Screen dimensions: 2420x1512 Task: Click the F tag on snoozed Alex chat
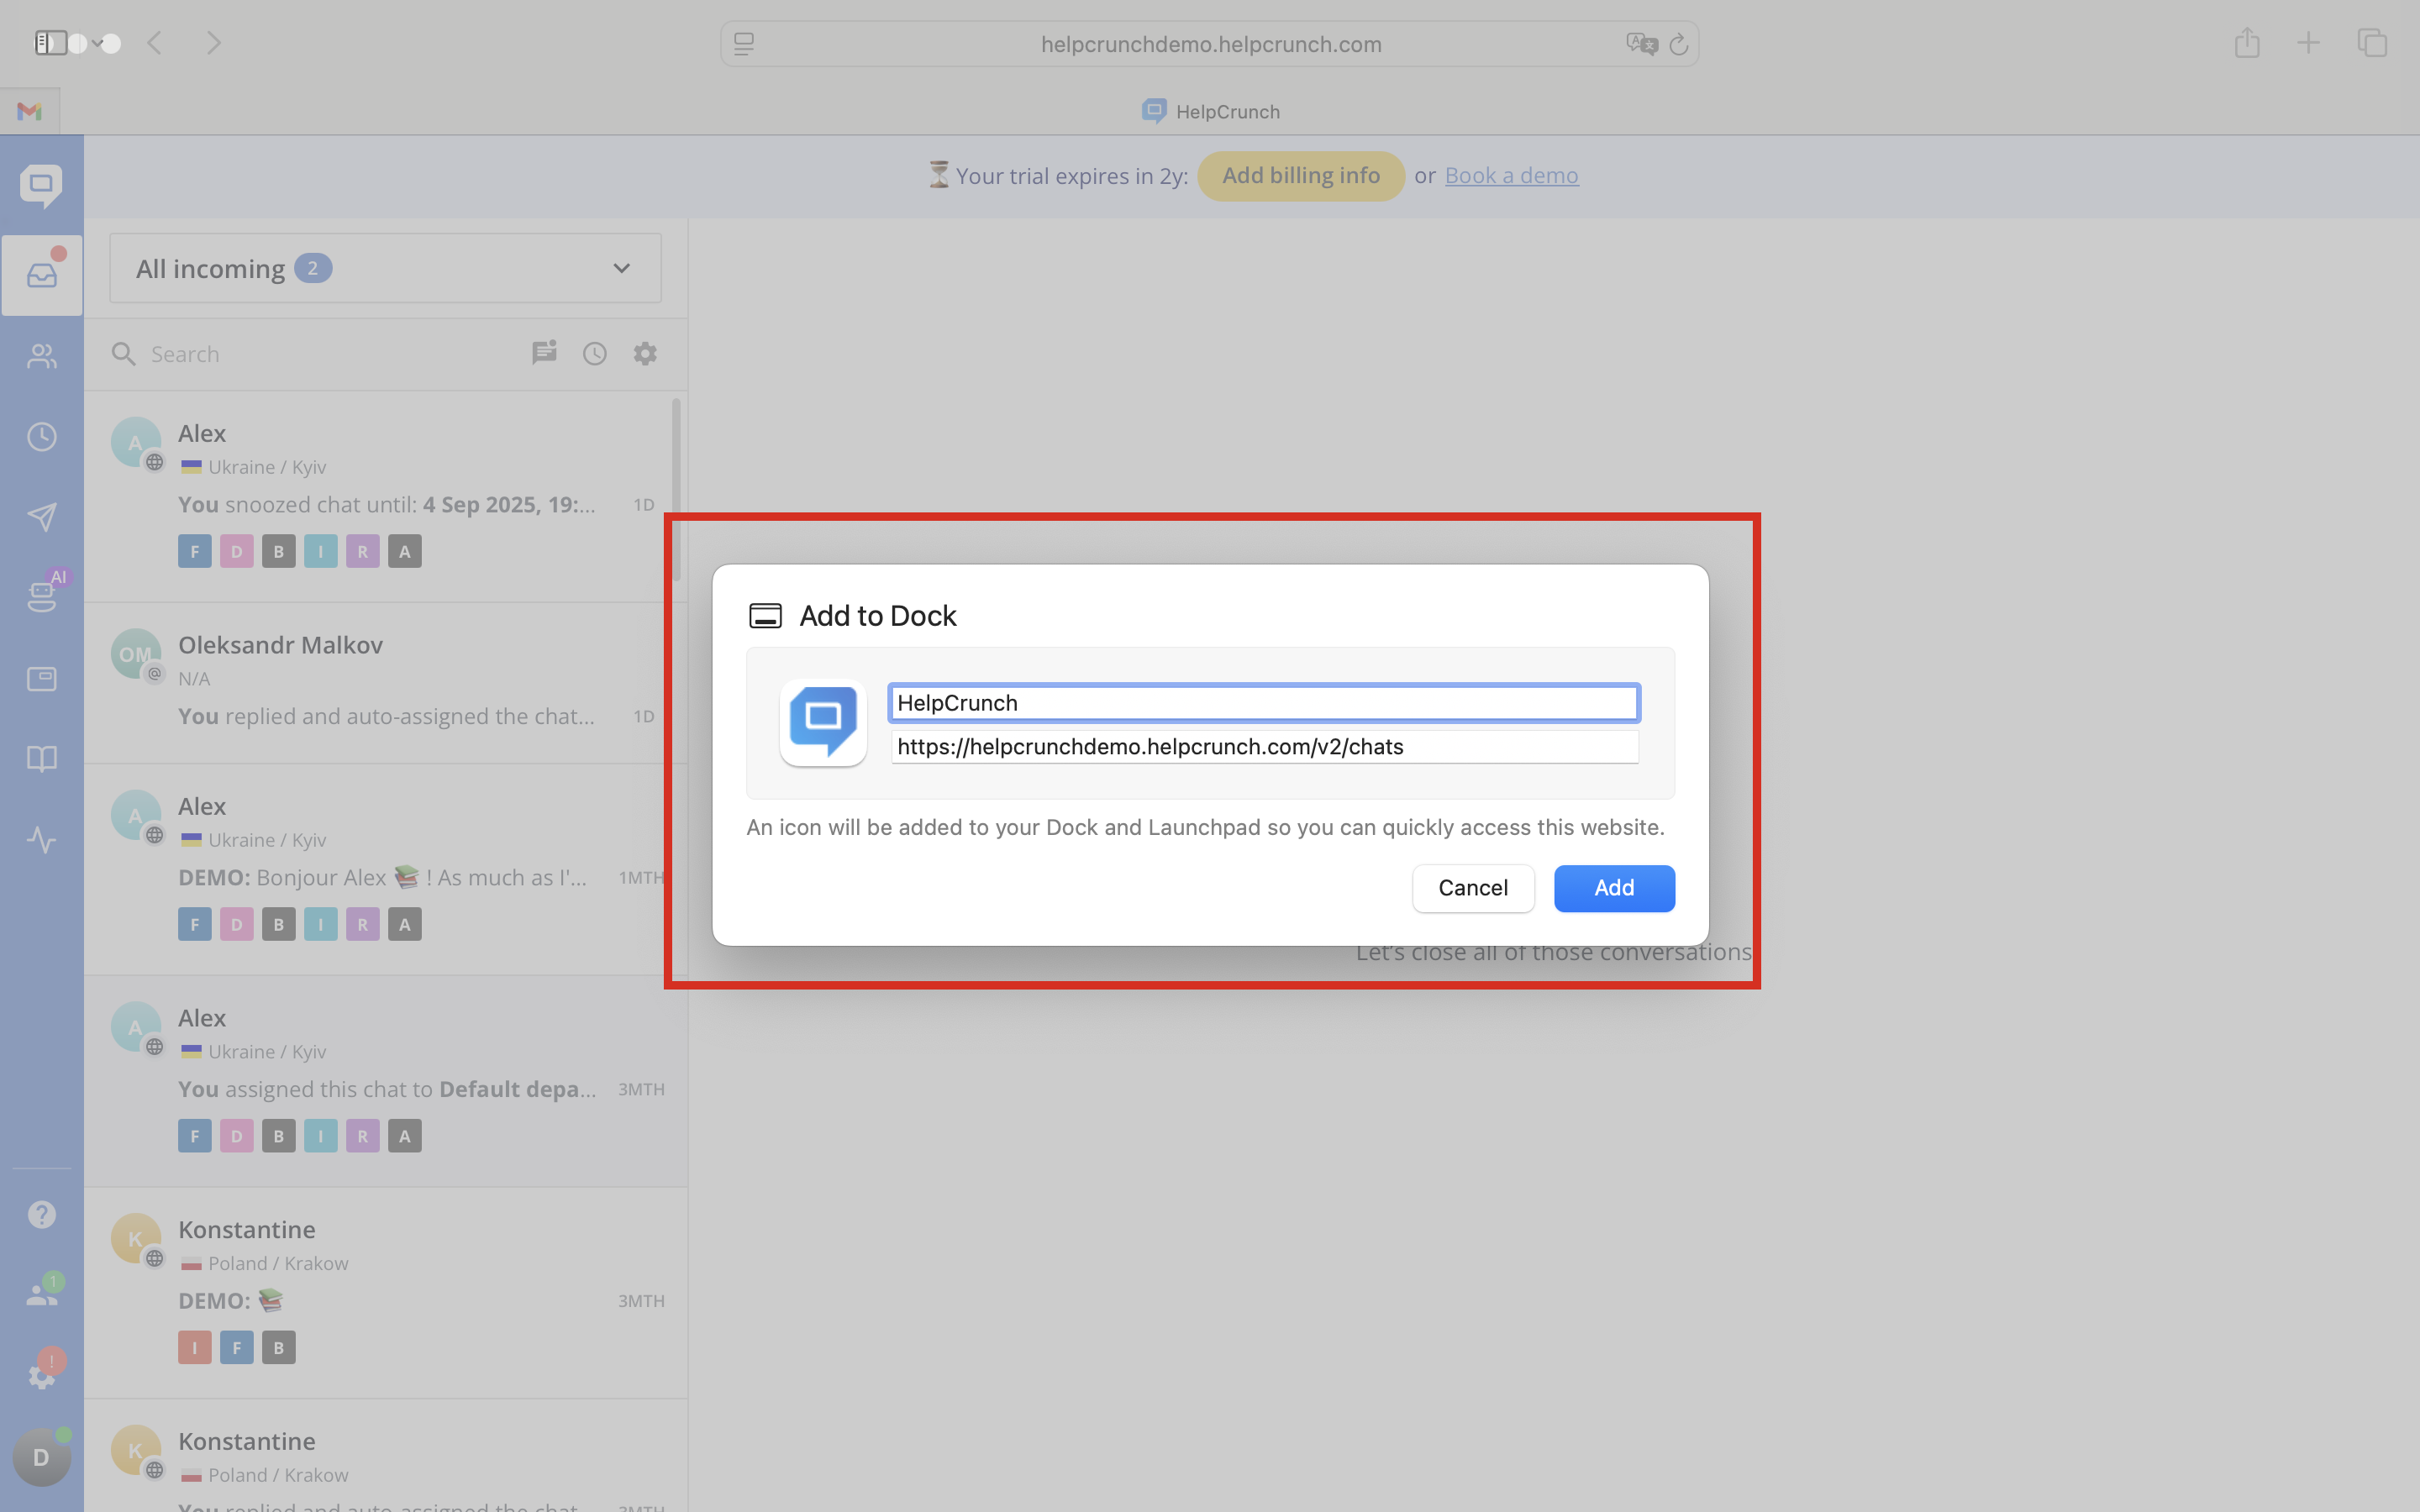pyautogui.click(x=195, y=551)
